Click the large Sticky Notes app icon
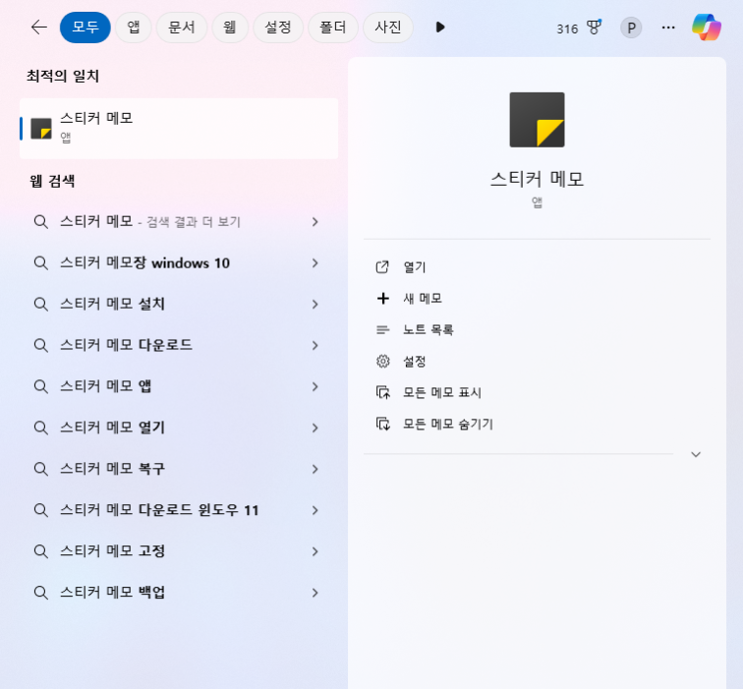Image resolution: width=743 pixels, height=689 pixels. [537, 120]
